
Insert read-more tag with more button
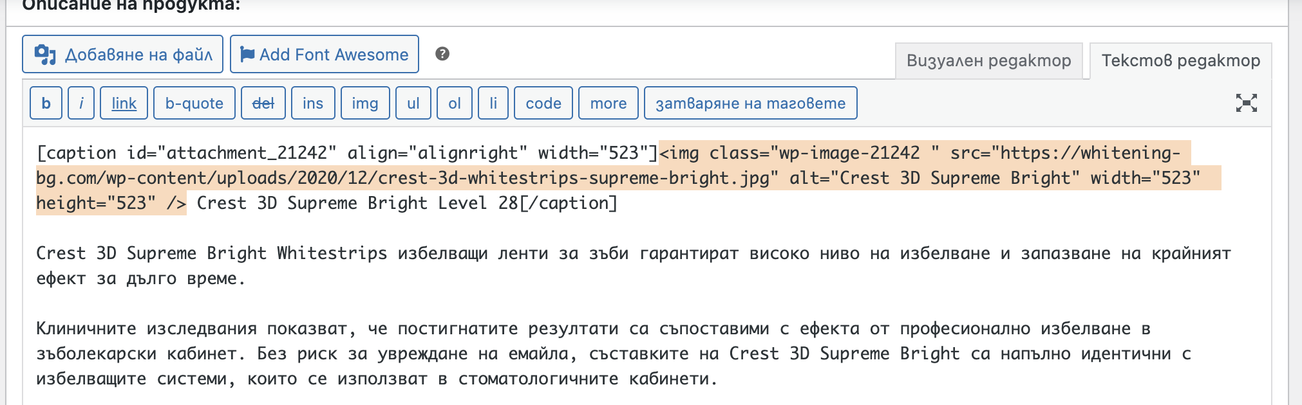pos(609,103)
